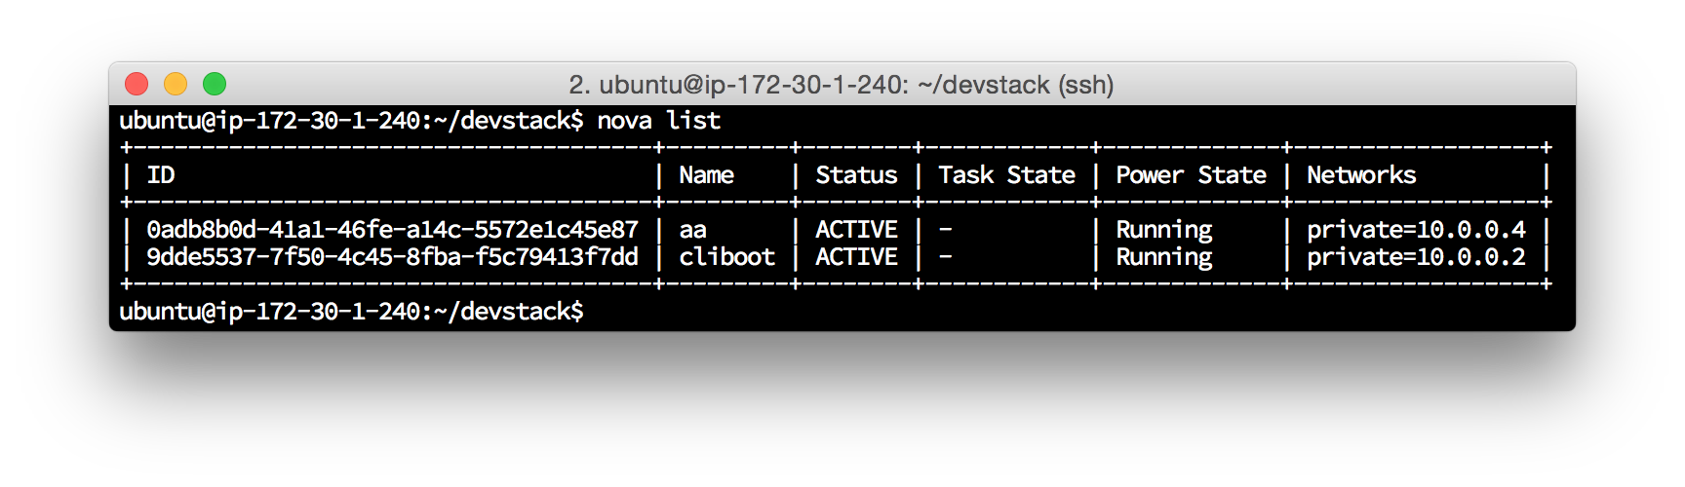
Task: Click the ID column header
Action: point(161,175)
